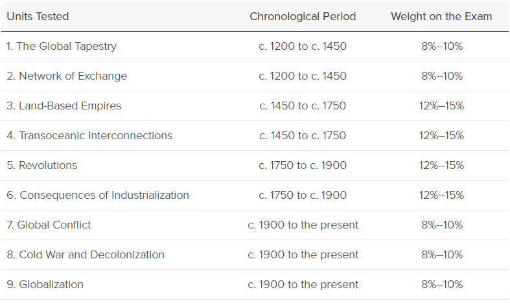Click the period for Revolutions row
Image resolution: width=510 pixels, height=303 pixels.
point(303,165)
